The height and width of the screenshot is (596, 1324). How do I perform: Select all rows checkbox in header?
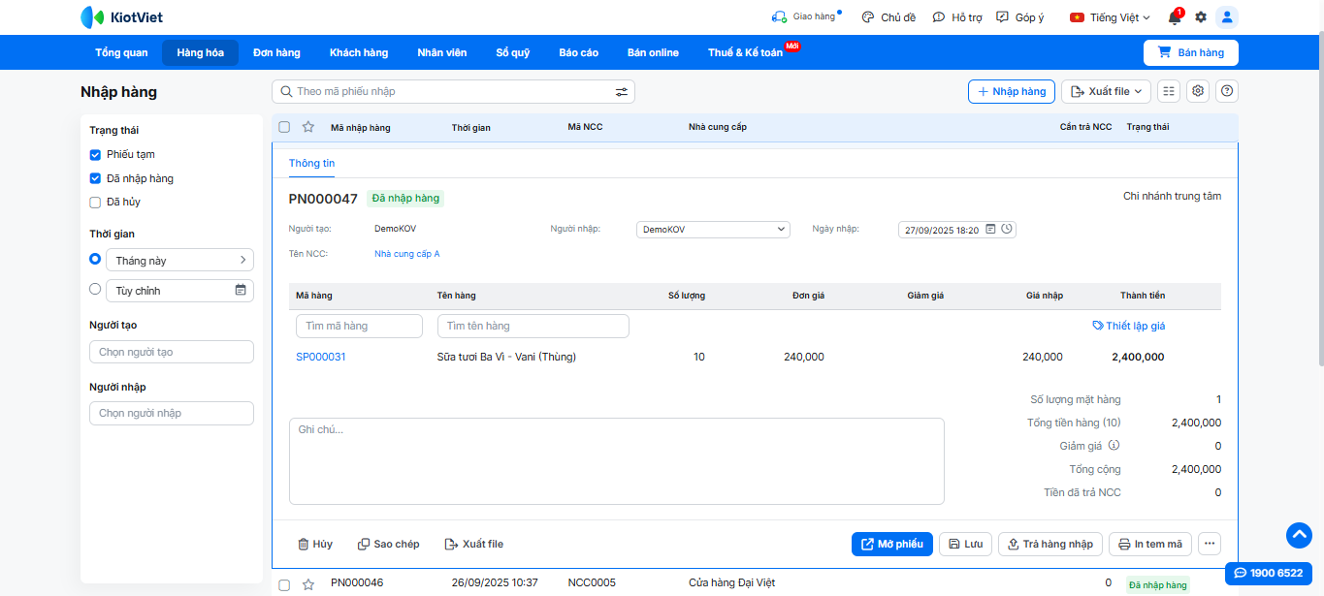(x=284, y=127)
